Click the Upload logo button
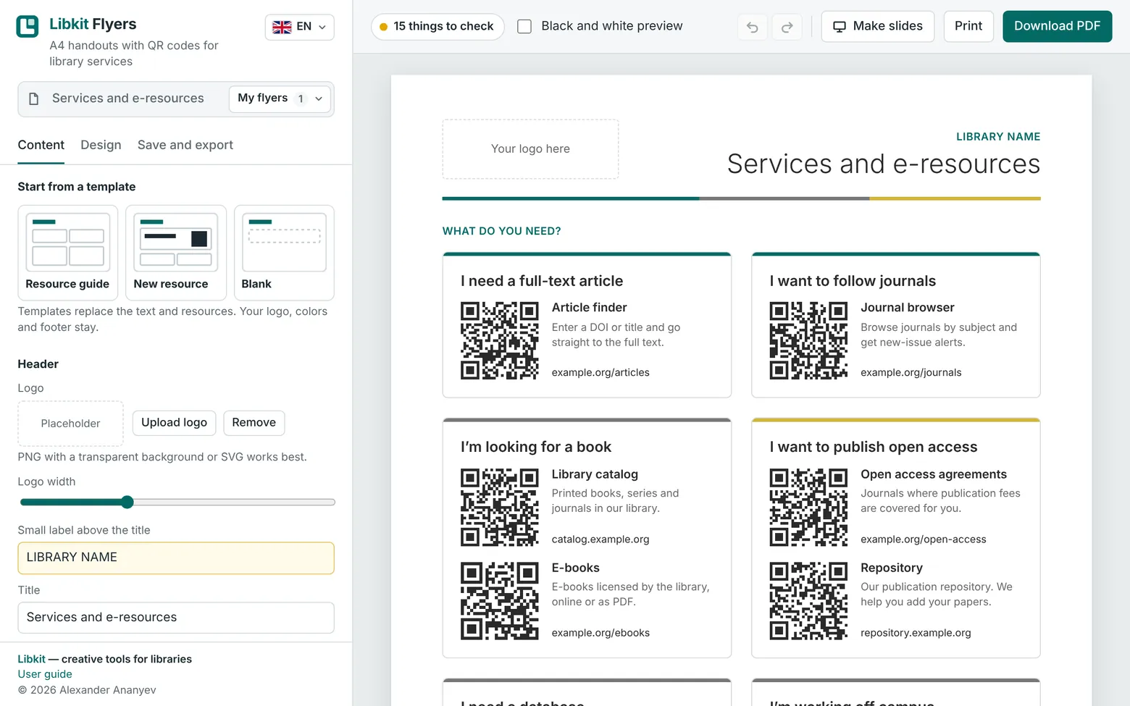This screenshot has height=706, width=1130. [x=174, y=423]
